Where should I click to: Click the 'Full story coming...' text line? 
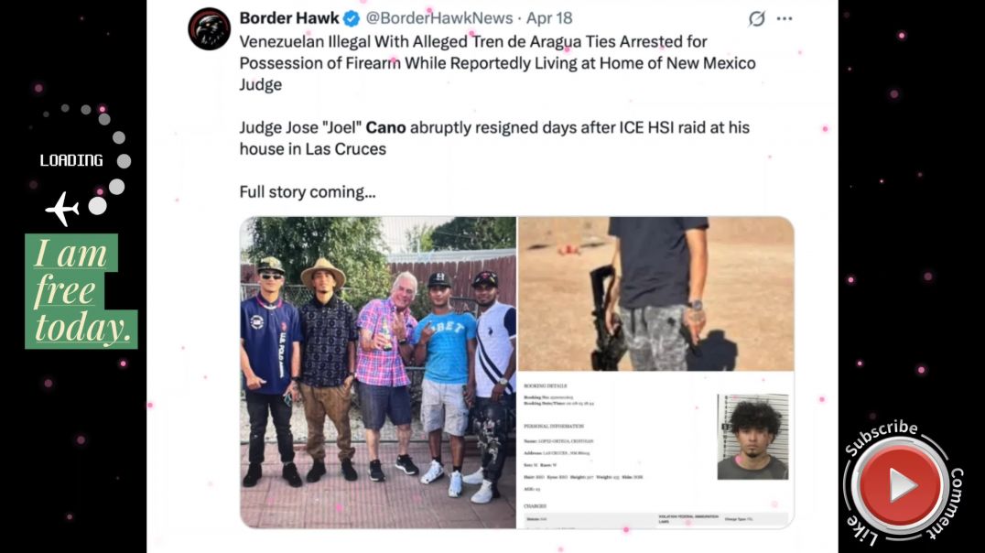click(308, 192)
